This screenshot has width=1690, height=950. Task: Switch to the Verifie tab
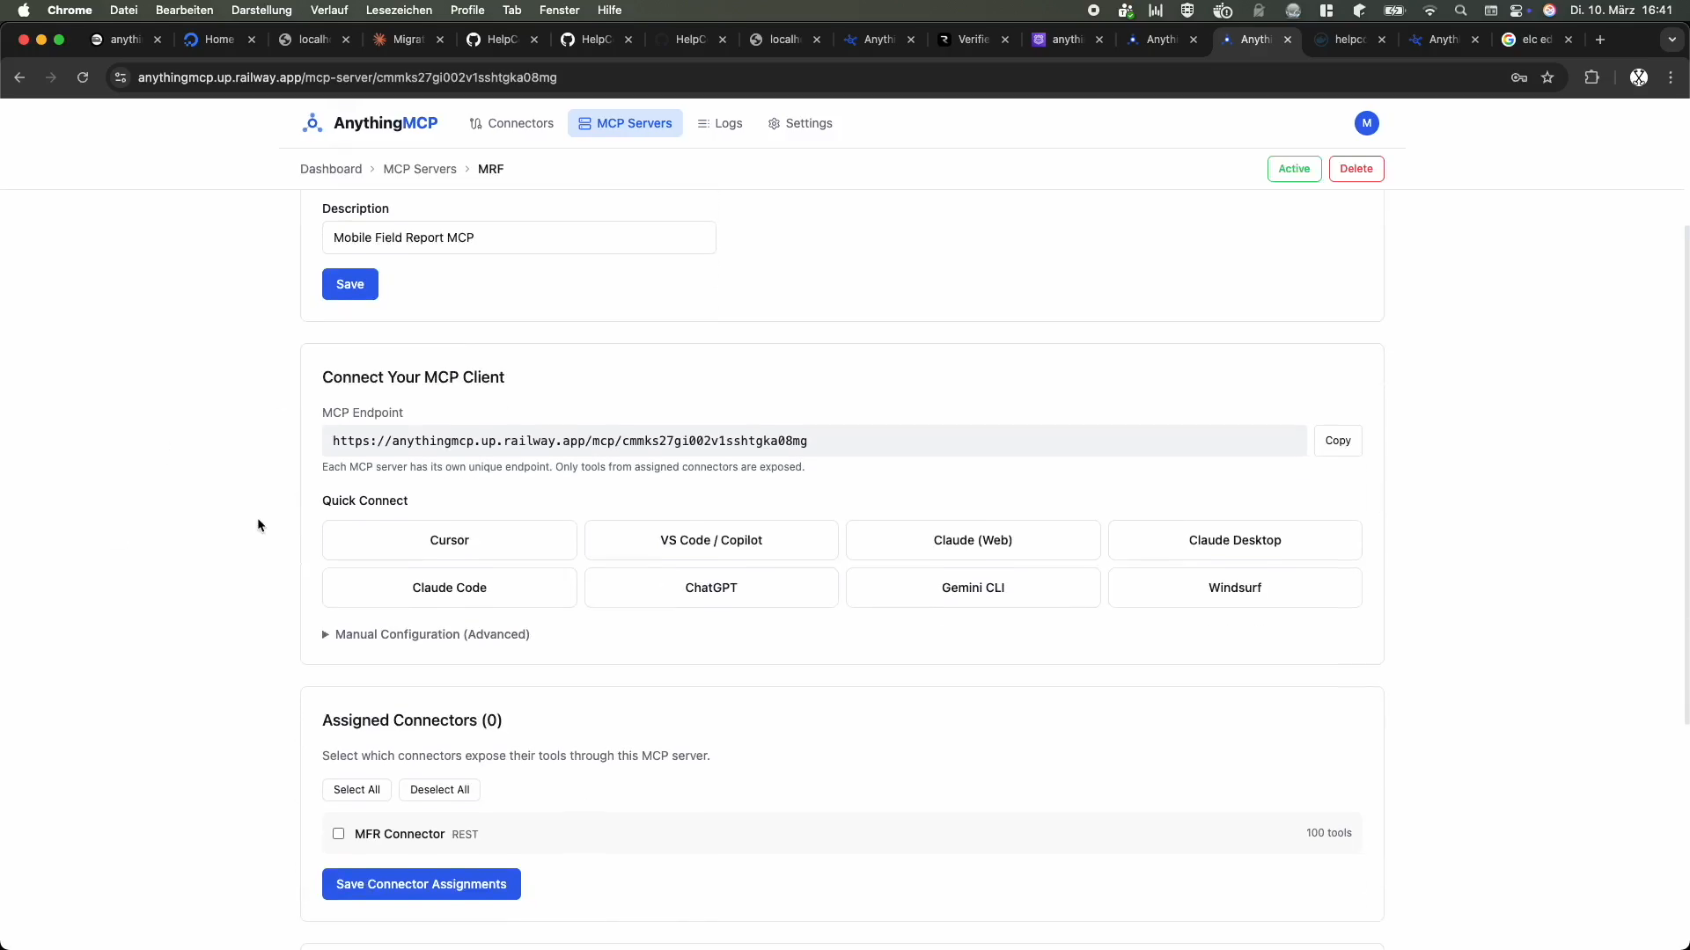[x=974, y=40]
